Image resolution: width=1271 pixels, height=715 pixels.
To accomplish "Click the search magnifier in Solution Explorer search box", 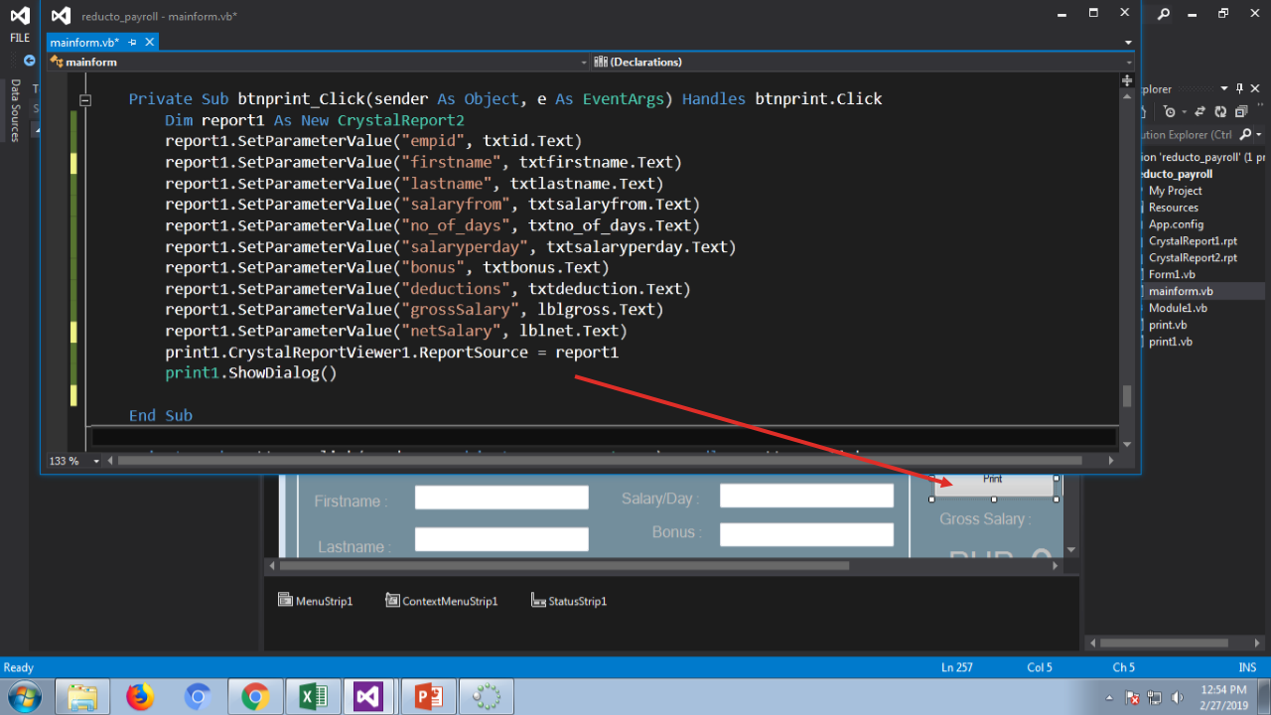I will 1246,132.
